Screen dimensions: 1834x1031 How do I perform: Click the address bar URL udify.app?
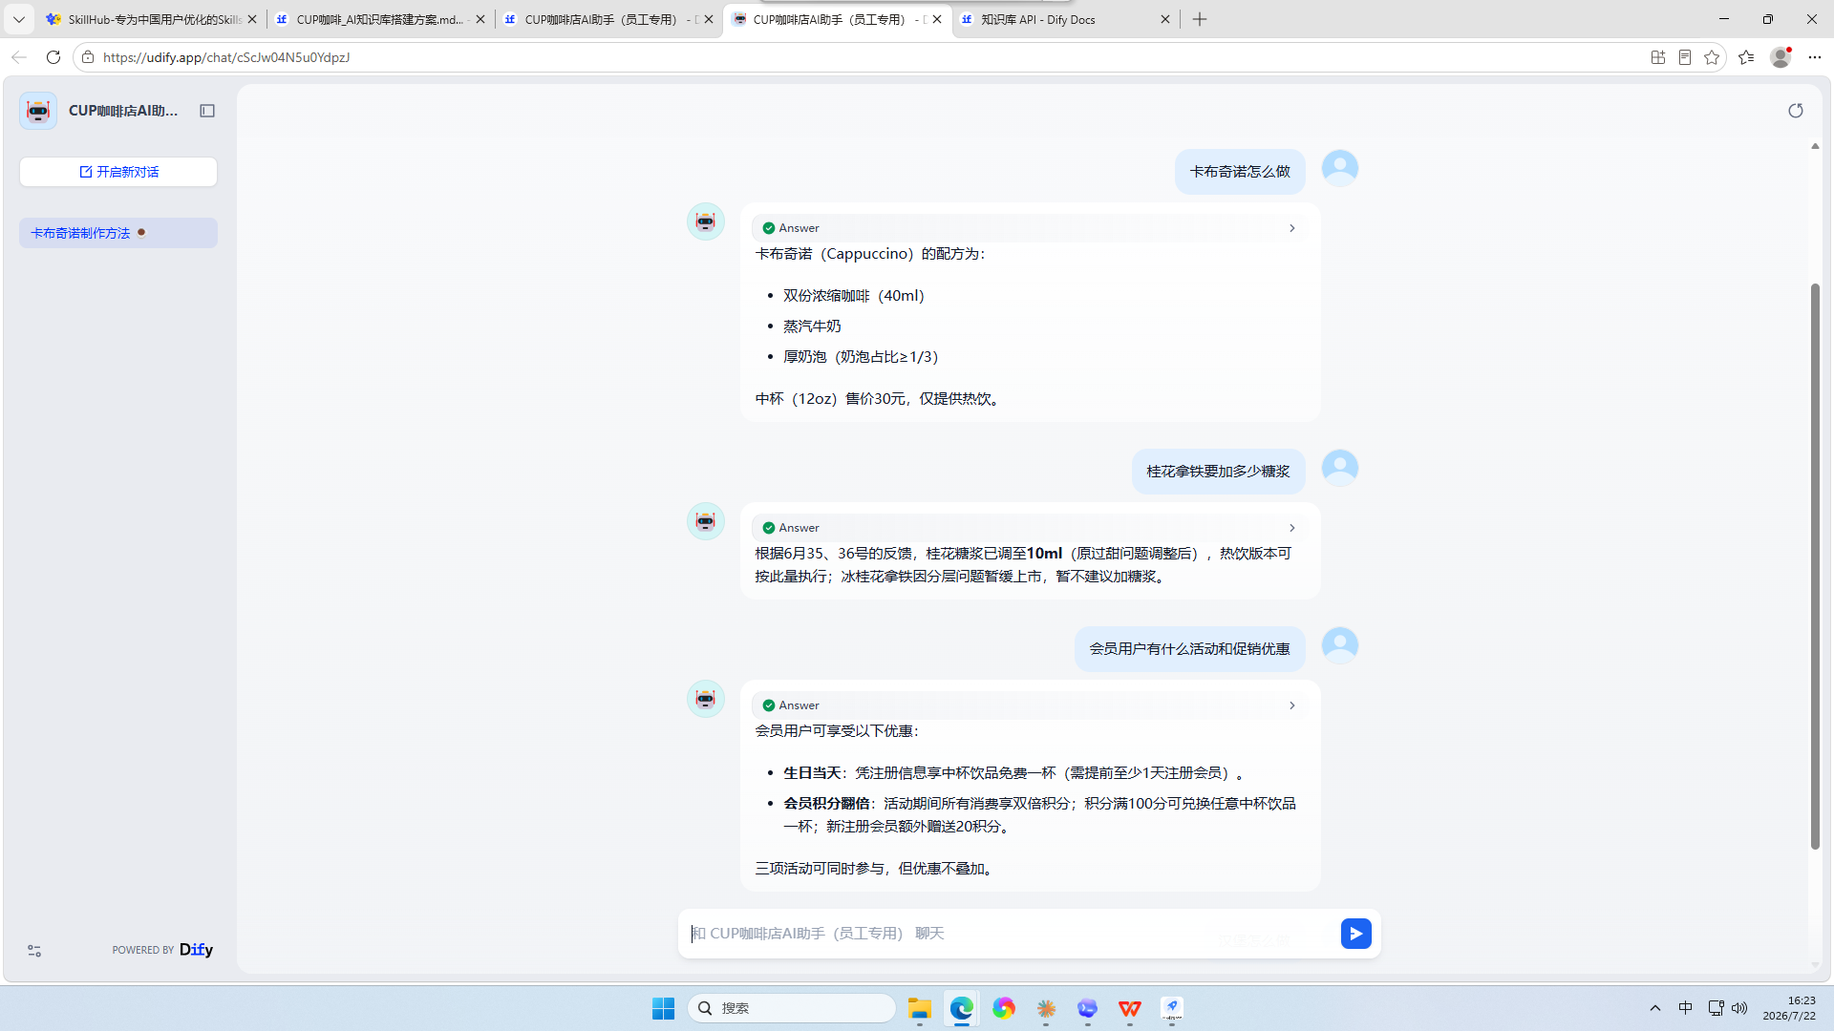click(226, 57)
